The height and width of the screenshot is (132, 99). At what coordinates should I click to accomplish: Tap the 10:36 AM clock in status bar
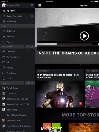(49, 1)
